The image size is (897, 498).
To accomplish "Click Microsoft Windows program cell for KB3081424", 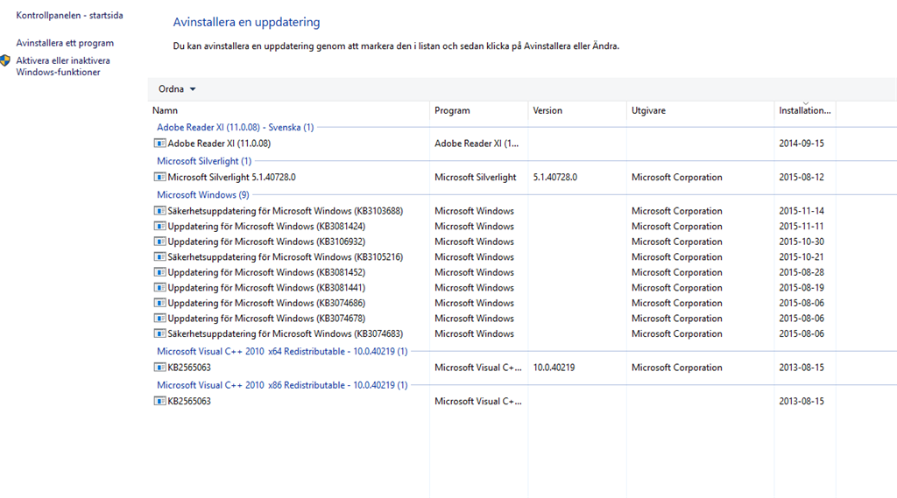I will pos(474,227).
